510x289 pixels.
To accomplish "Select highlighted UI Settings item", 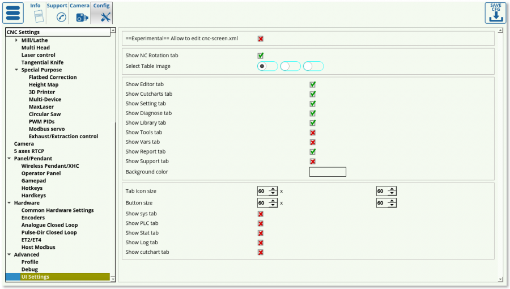I will click(58, 277).
